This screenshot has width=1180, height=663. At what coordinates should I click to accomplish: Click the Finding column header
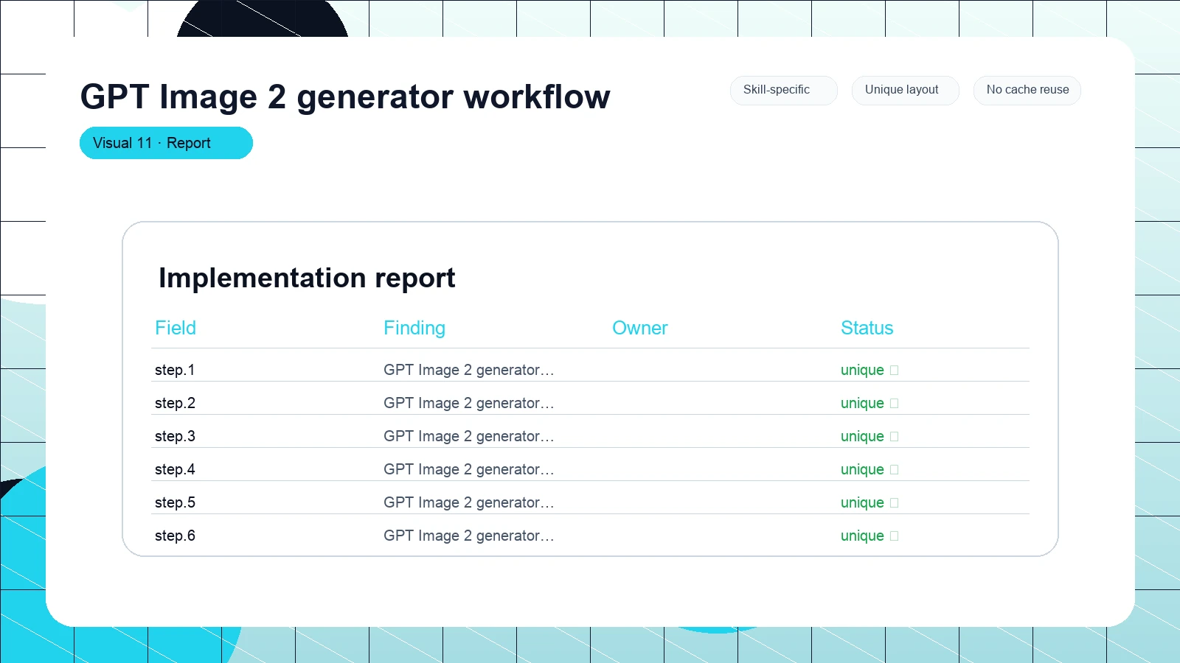coord(414,328)
